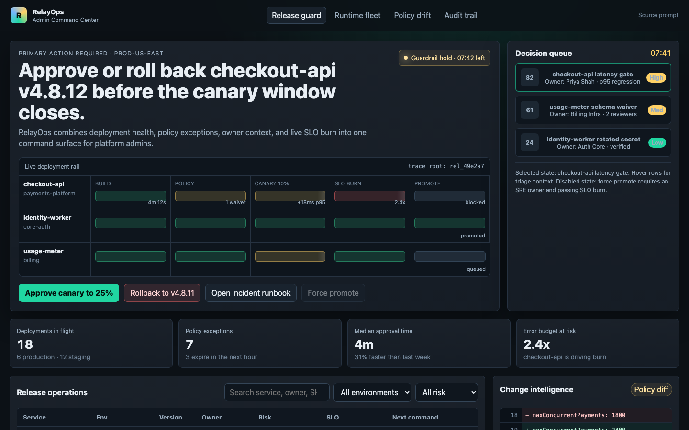Viewport: 689px width, 430px height.
Task: Open the Release guard tab
Action: click(296, 15)
